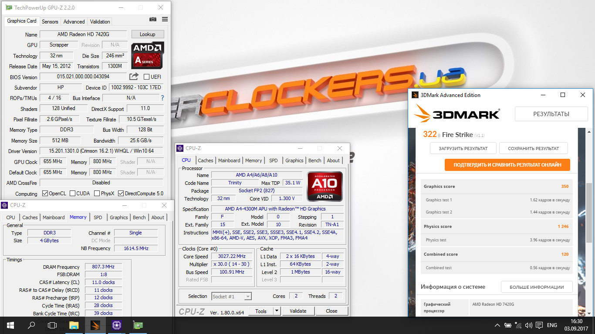This screenshot has height=334, width=595.
Task: Toggle the PhysX checkbox
Action: [x=97, y=194]
